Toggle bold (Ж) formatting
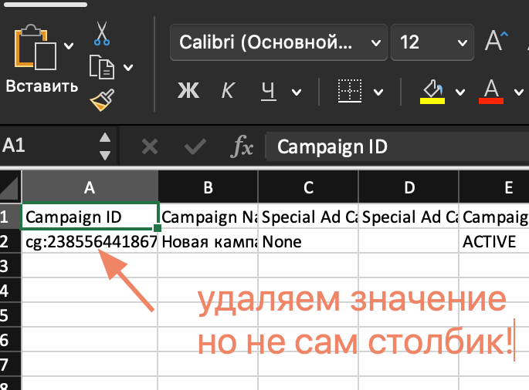This screenshot has width=529, height=390. coord(188,91)
